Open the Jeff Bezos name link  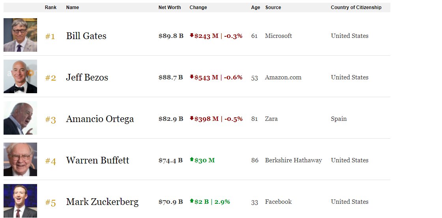click(87, 77)
